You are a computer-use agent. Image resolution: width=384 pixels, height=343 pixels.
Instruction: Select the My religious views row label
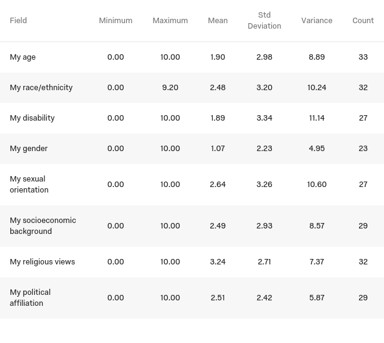click(42, 262)
